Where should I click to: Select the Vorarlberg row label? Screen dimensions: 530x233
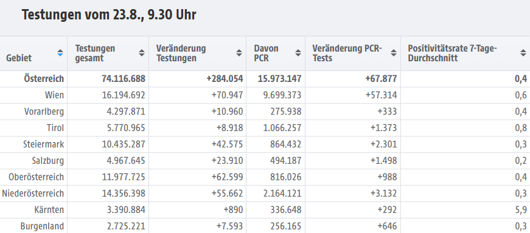pyautogui.click(x=44, y=112)
